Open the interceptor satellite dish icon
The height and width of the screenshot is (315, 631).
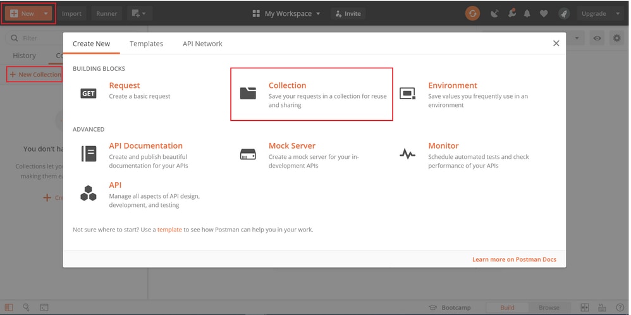[x=494, y=14]
